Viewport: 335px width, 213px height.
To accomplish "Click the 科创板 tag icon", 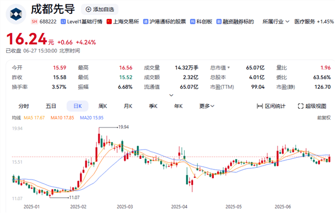I will (x=193, y=22).
